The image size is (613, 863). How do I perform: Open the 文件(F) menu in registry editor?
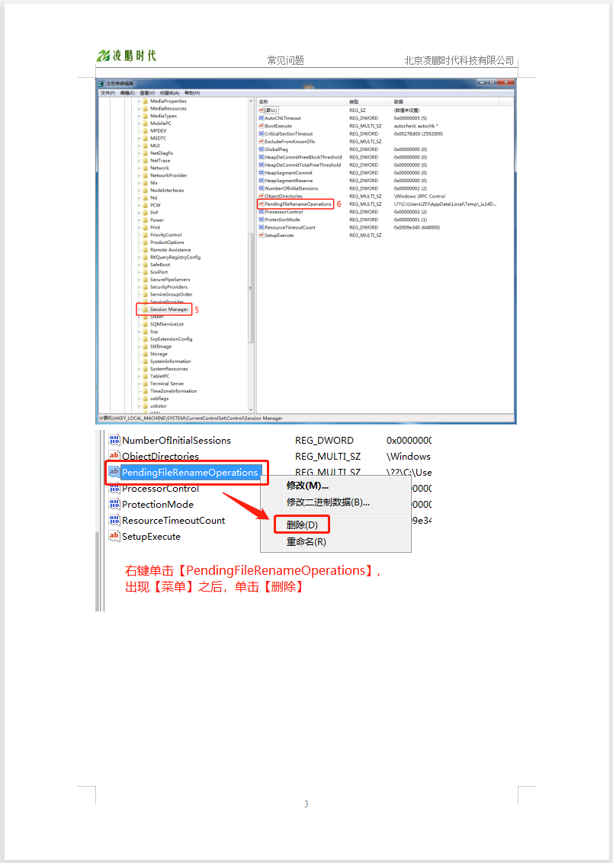(x=108, y=93)
